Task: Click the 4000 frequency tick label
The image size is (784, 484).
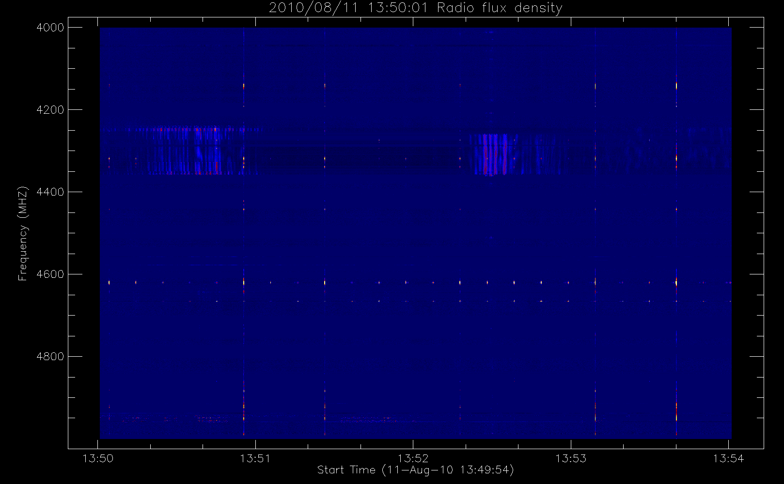Action: coord(50,28)
